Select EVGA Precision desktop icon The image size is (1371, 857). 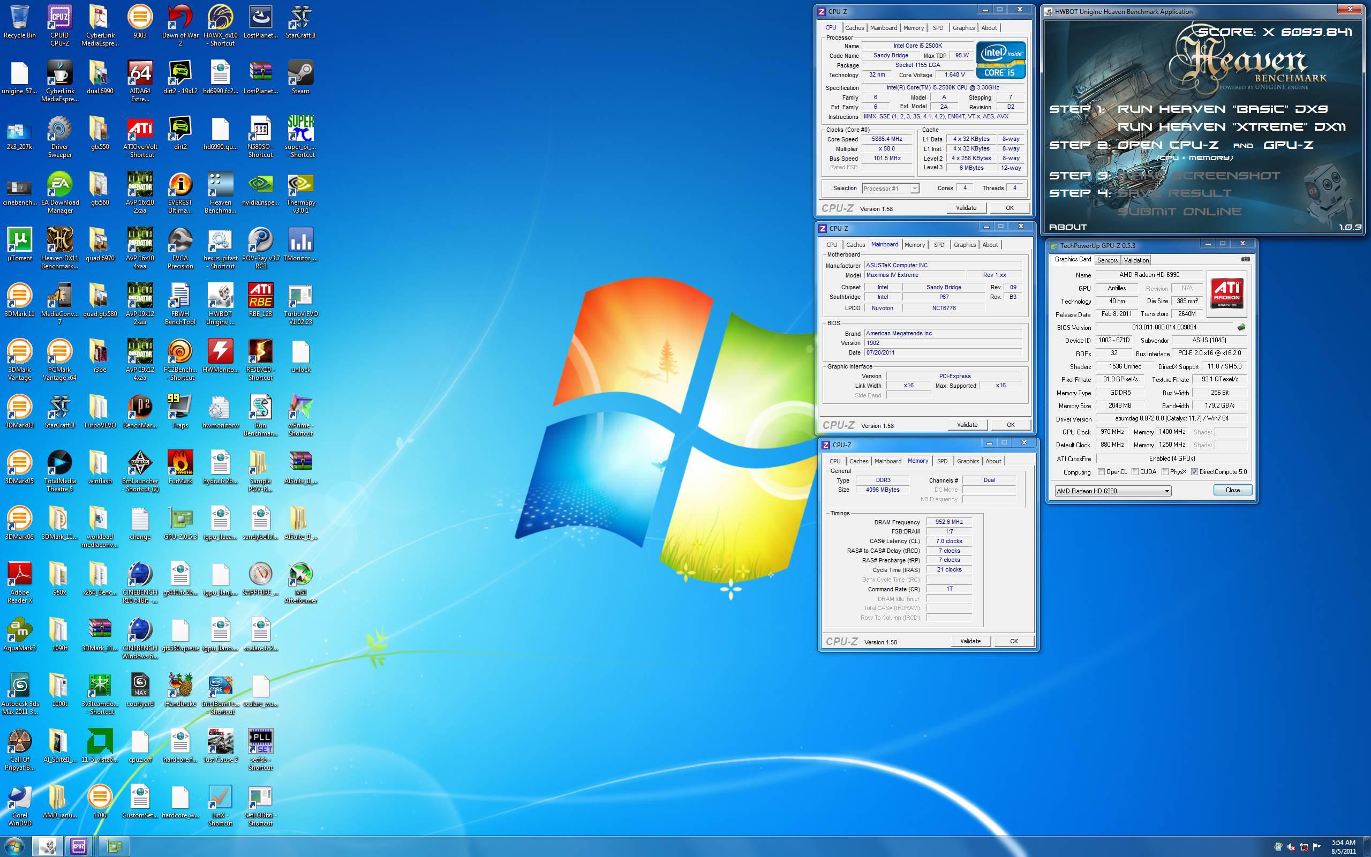[180, 248]
